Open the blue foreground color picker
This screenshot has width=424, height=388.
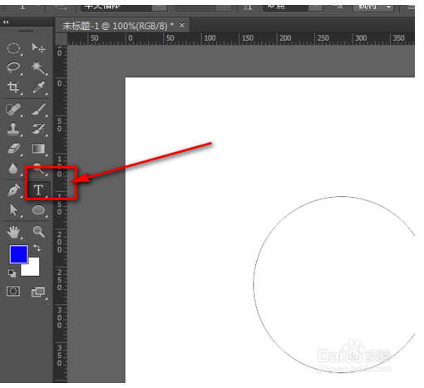coord(18,254)
